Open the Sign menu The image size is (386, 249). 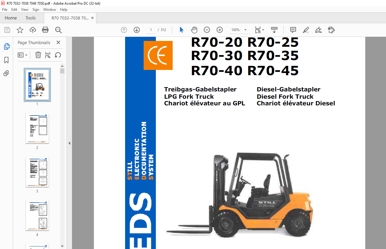pos(36,10)
